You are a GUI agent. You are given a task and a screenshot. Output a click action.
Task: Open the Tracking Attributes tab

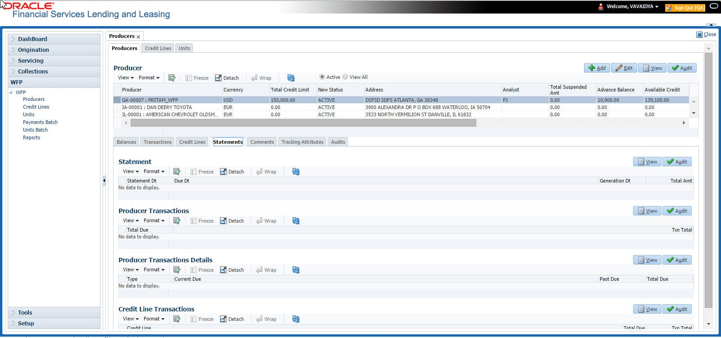(x=302, y=142)
